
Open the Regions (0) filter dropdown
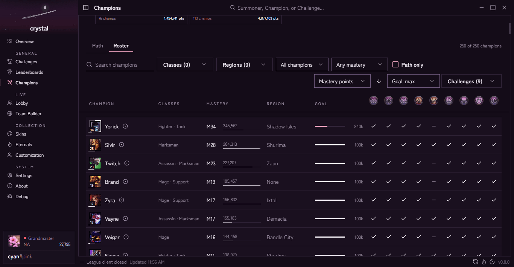245,65
